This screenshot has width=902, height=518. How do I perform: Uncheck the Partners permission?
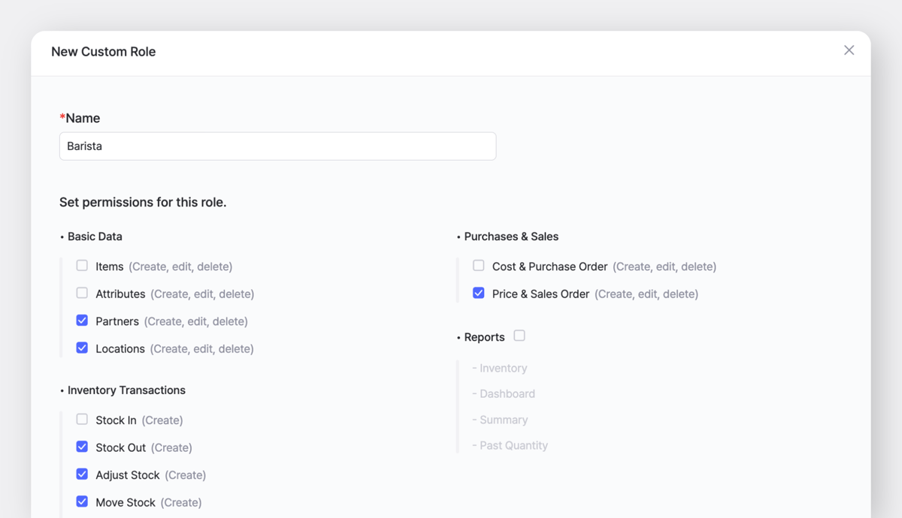[81, 320]
